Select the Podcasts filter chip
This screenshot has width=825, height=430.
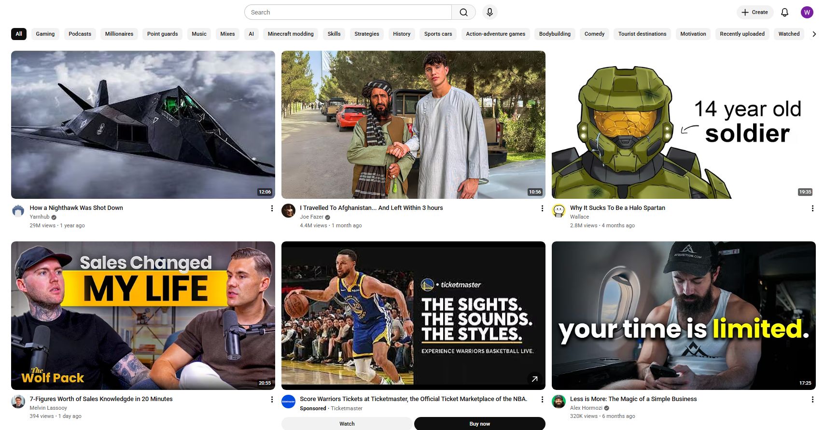point(80,34)
